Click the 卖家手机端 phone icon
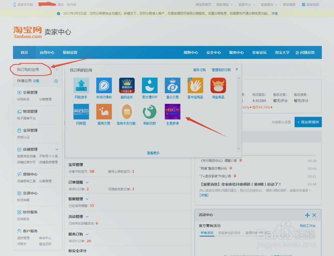334x256 pixels. coord(15,5)
